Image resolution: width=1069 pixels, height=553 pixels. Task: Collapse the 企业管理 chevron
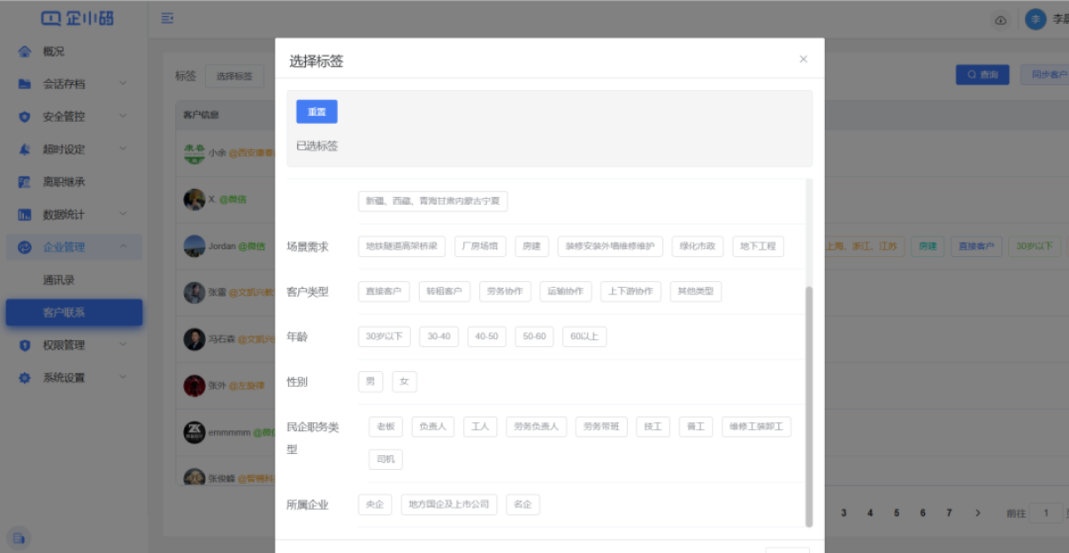point(123,246)
